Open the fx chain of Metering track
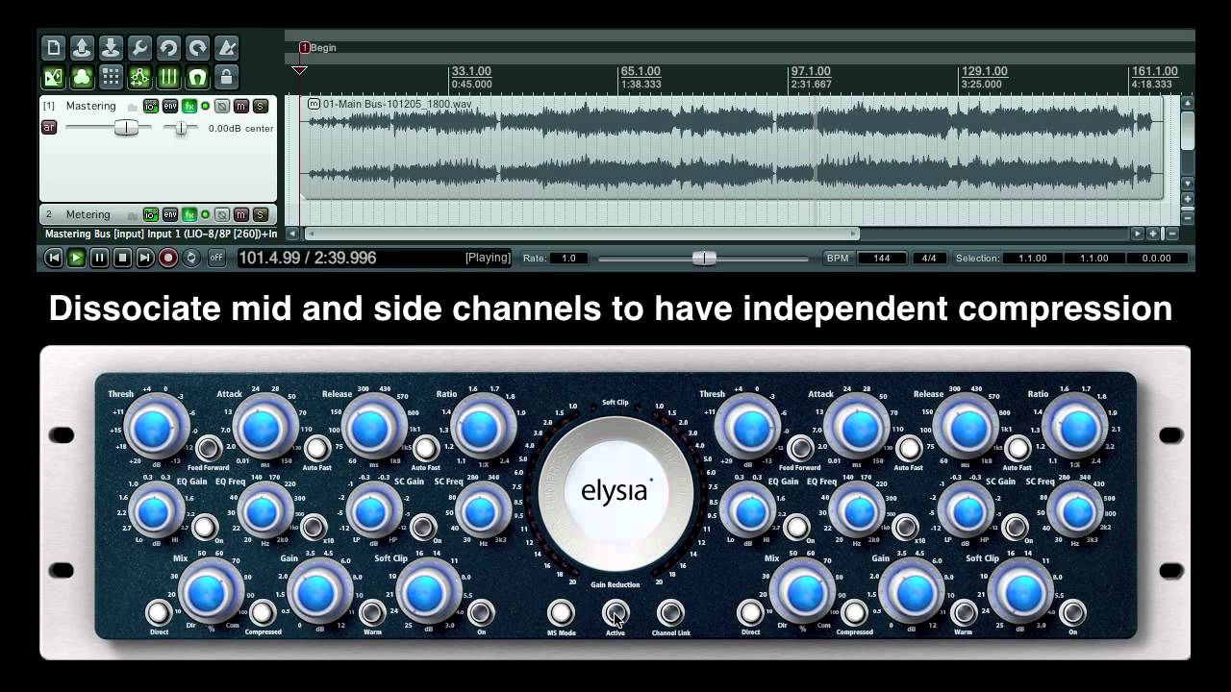This screenshot has height=692, width=1231. click(x=189, y=214)
